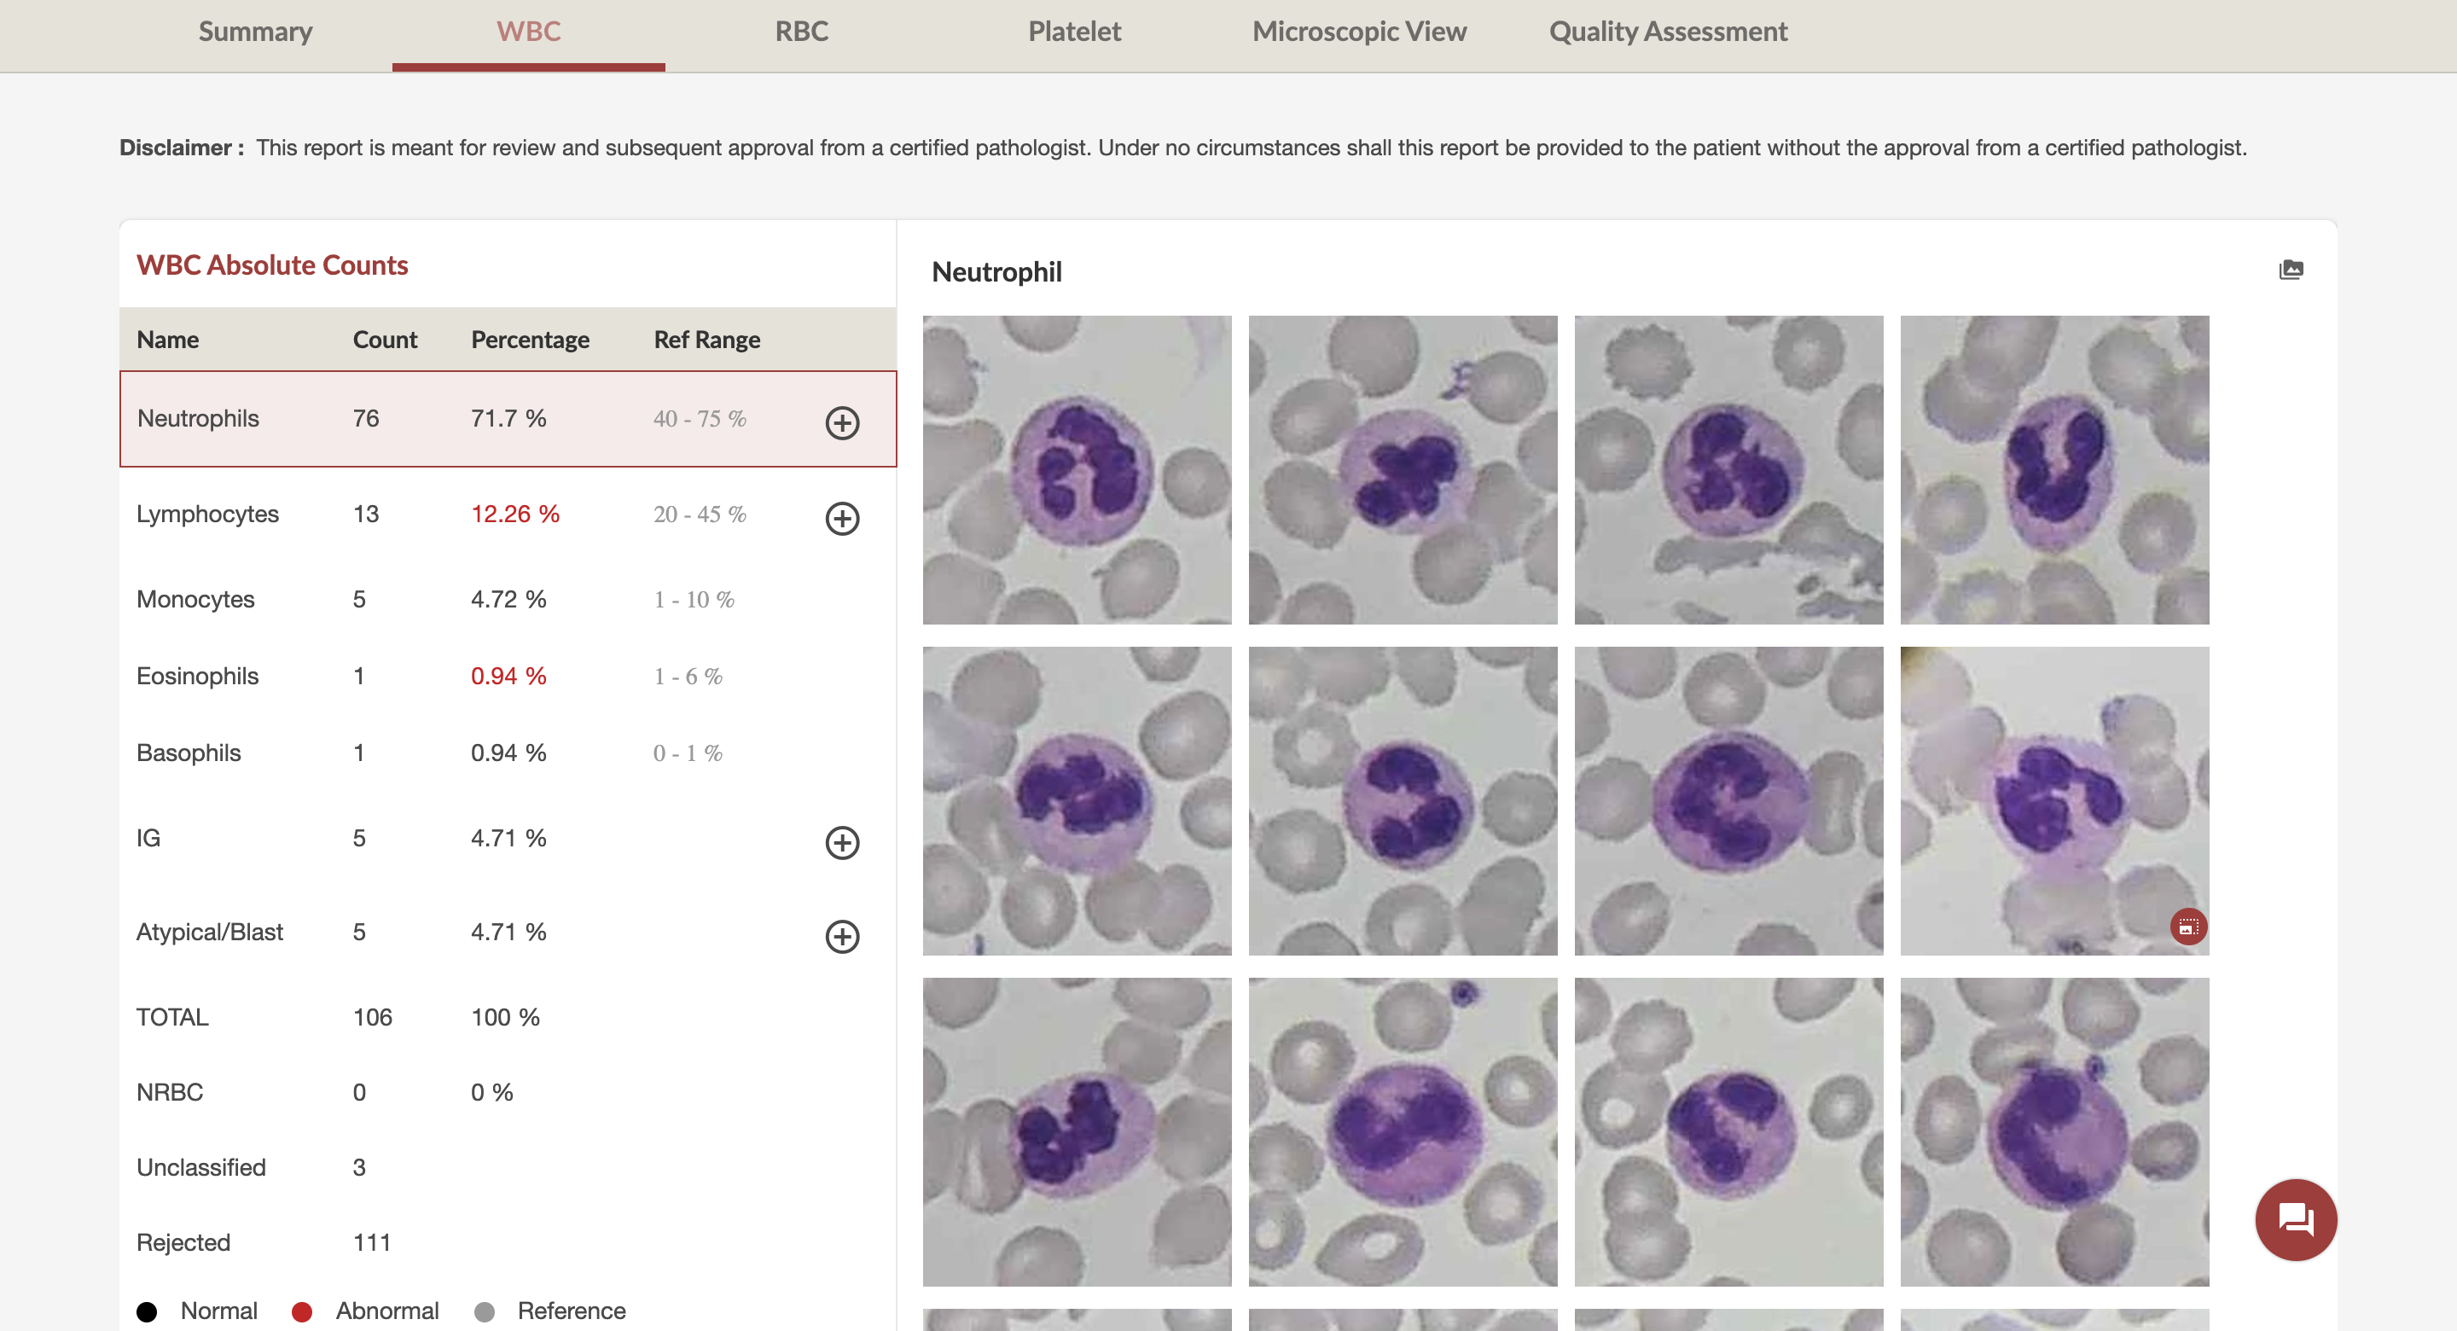Open second neutrophil thumbnail in second row
2457x1331 pixels.
pyautogui.click(x=1403, y=801)
